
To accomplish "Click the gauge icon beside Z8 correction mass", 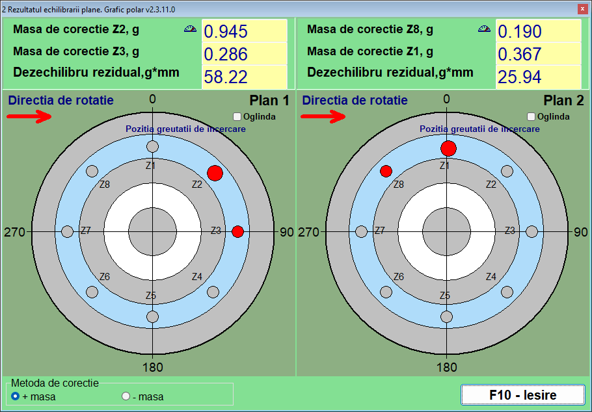I will pyautogui.click(x=484, y=29).
